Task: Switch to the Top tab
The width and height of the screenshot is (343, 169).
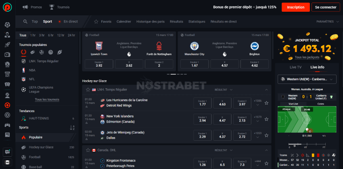Action: pos(35,21)
